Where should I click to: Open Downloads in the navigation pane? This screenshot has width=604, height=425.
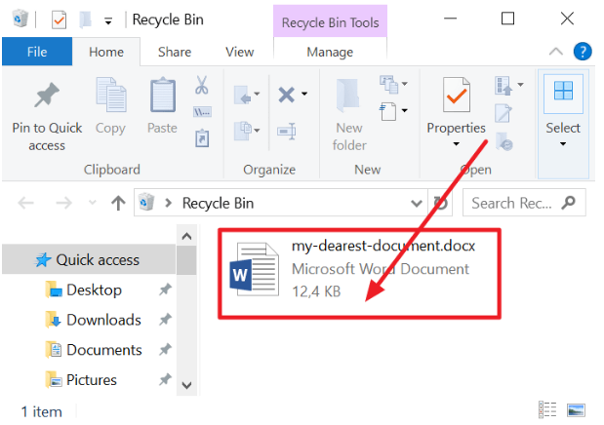pyautogui.click(x=102, y=320)
